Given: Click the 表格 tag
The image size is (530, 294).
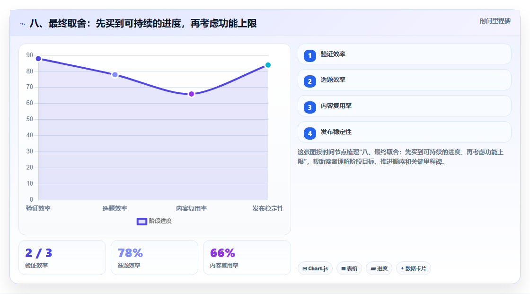Looking at the screenshot, I should 349,268.
